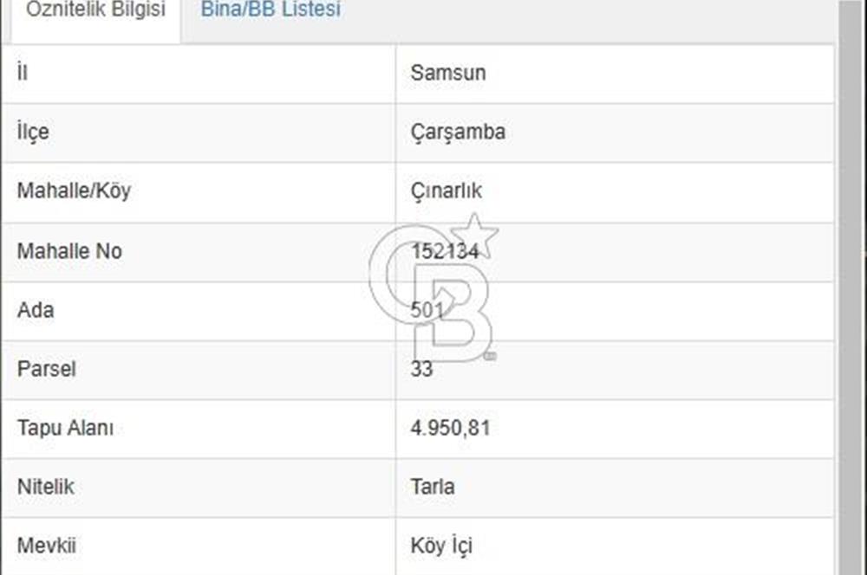Viewport: 867px width, 575px height.
Task: Select the Ada value 501
Action: click(427, 310)
